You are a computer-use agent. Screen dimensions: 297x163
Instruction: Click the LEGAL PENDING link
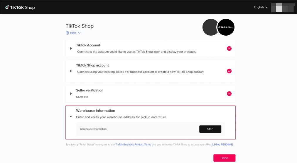point(222,145)
